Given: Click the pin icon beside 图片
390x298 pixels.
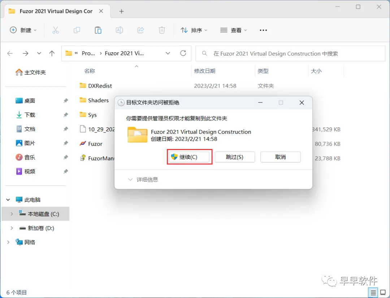Looking at the screenshot, I should pos(66,143).
